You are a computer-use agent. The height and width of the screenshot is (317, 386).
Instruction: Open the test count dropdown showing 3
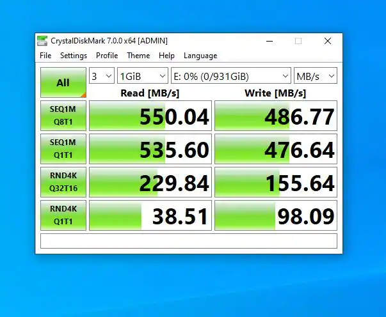pyautogui.click(x=102, y=76)
